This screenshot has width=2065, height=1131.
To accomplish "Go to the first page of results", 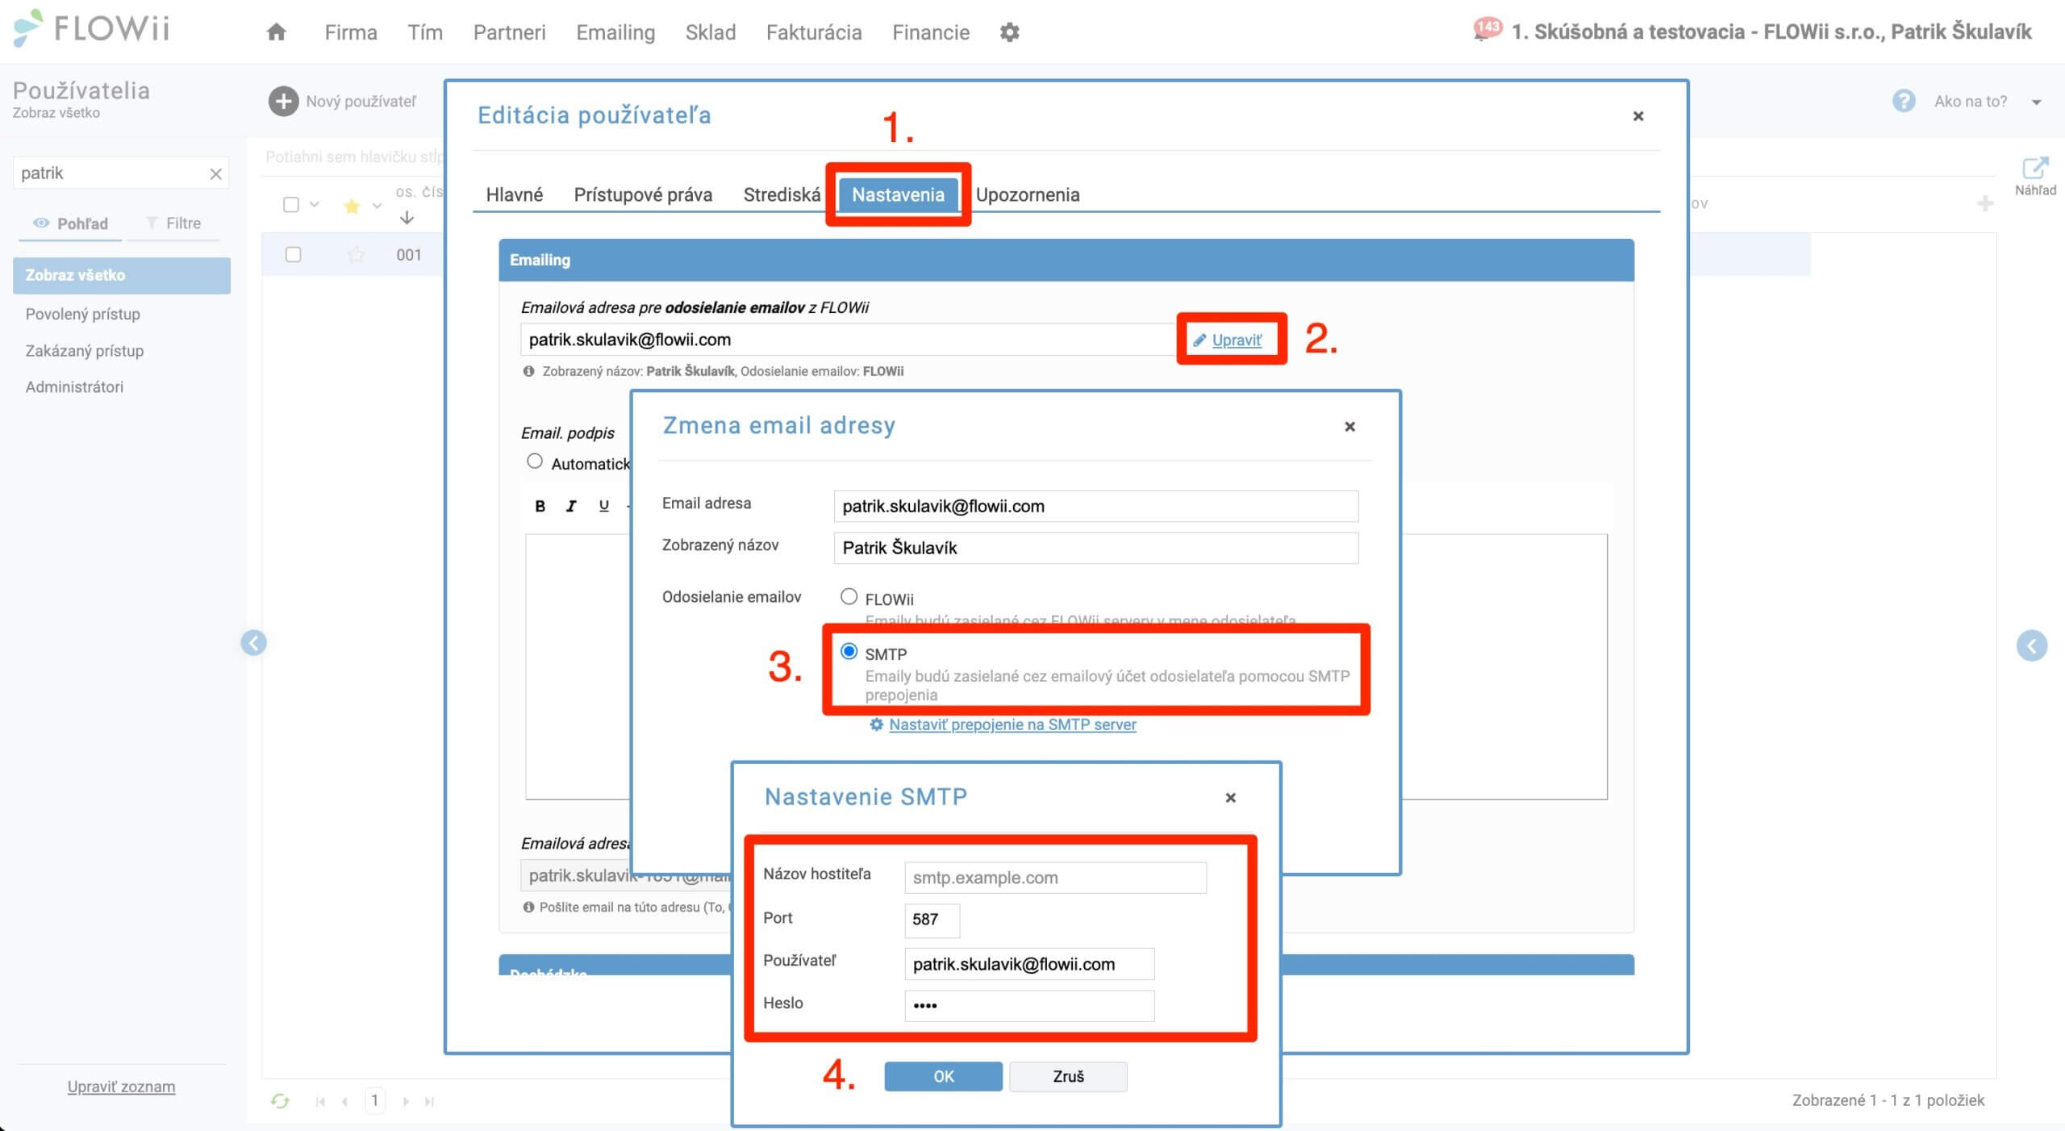I will pos(320,1101).
